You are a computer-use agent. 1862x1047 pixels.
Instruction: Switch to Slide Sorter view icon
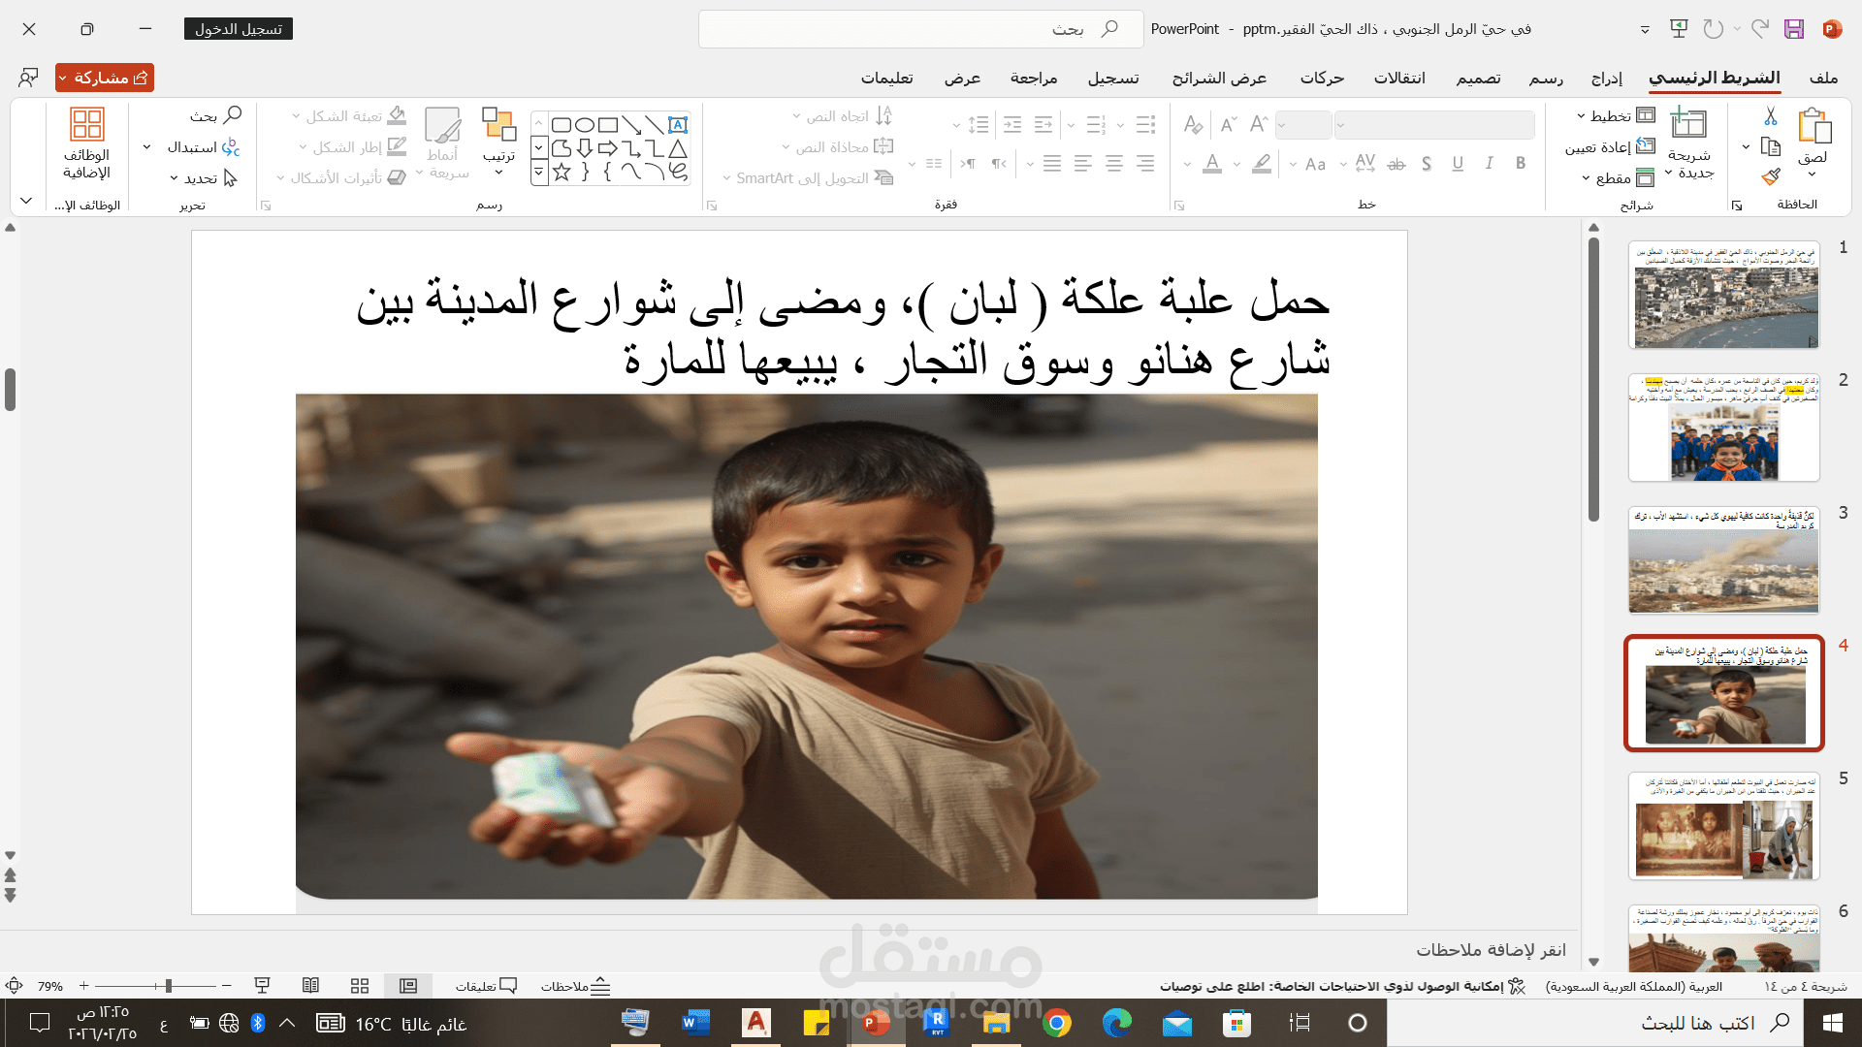pyautogui.click(x=360, y=986)
